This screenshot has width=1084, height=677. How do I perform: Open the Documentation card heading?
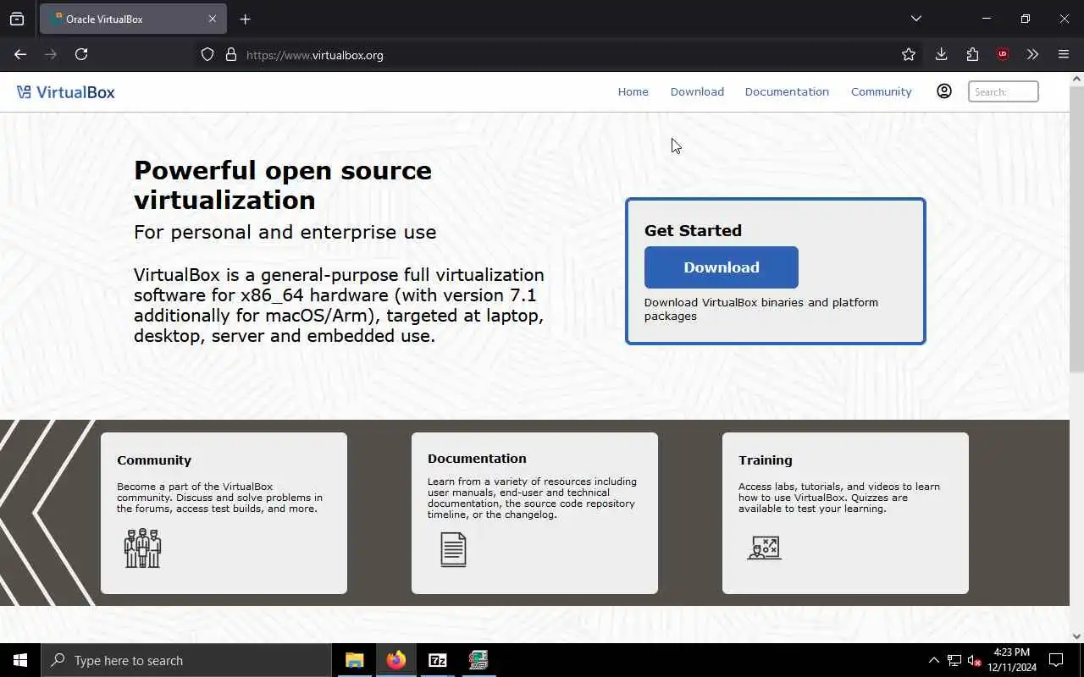(477, 459)
